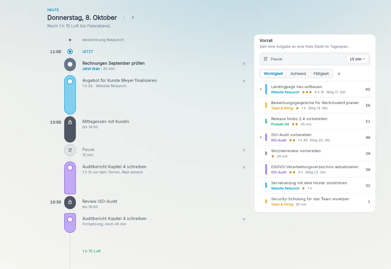
Task: Click the Abstimmung Relaunch timeline dot
Action: 70,40
